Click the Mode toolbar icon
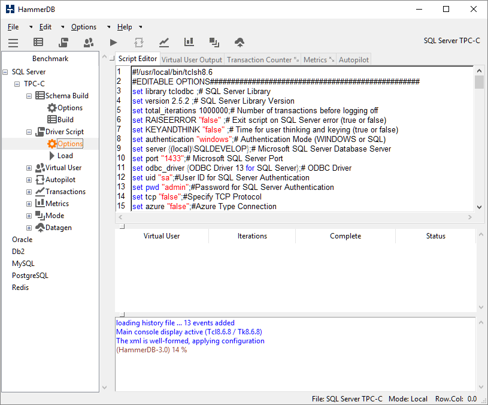The image size is (488, 405). (214, 43)
